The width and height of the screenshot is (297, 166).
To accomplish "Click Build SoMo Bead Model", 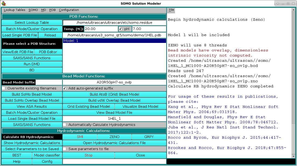I will [x=32, y=94].
